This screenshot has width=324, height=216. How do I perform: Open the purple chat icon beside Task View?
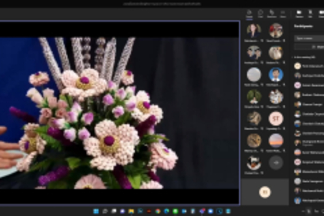coord(122,211)
